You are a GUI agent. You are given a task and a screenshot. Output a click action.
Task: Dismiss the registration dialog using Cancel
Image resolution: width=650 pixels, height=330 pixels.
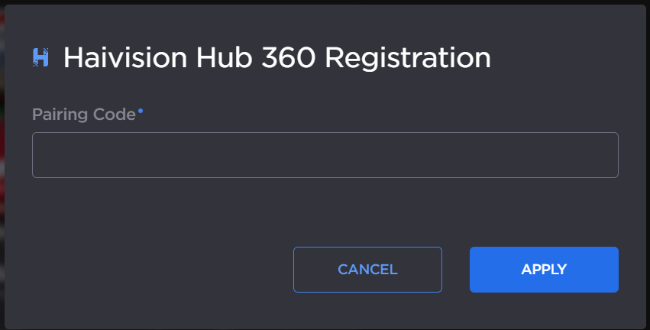(367, 270)
